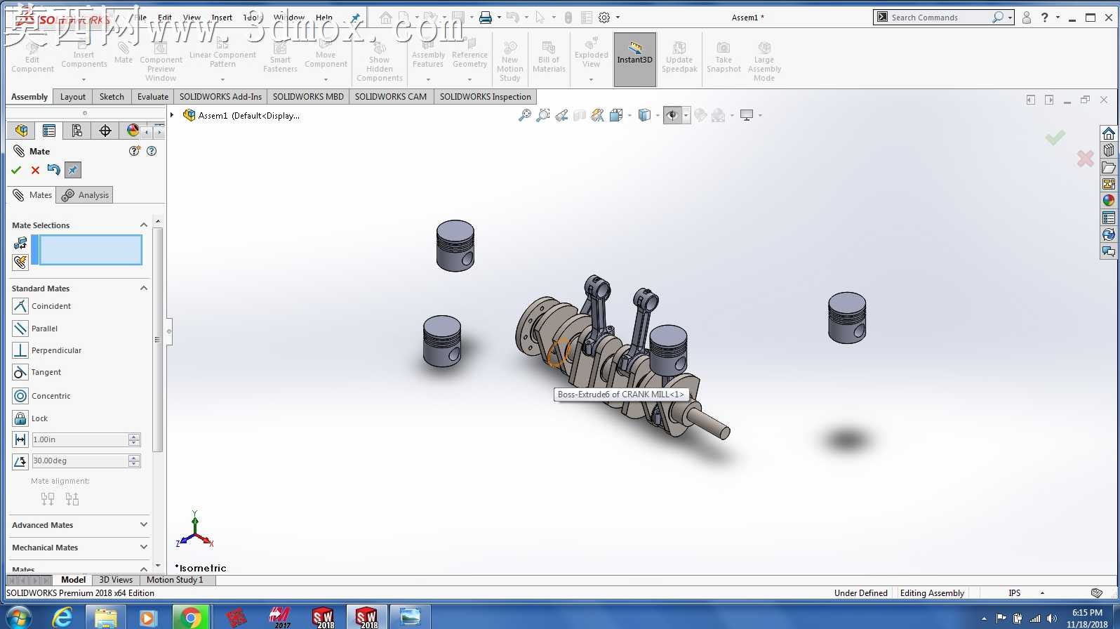Click the Zoom to Fit magnifier icon
Image resolution: width=1120 pixels, height=629 pixels.
[525, 115]
